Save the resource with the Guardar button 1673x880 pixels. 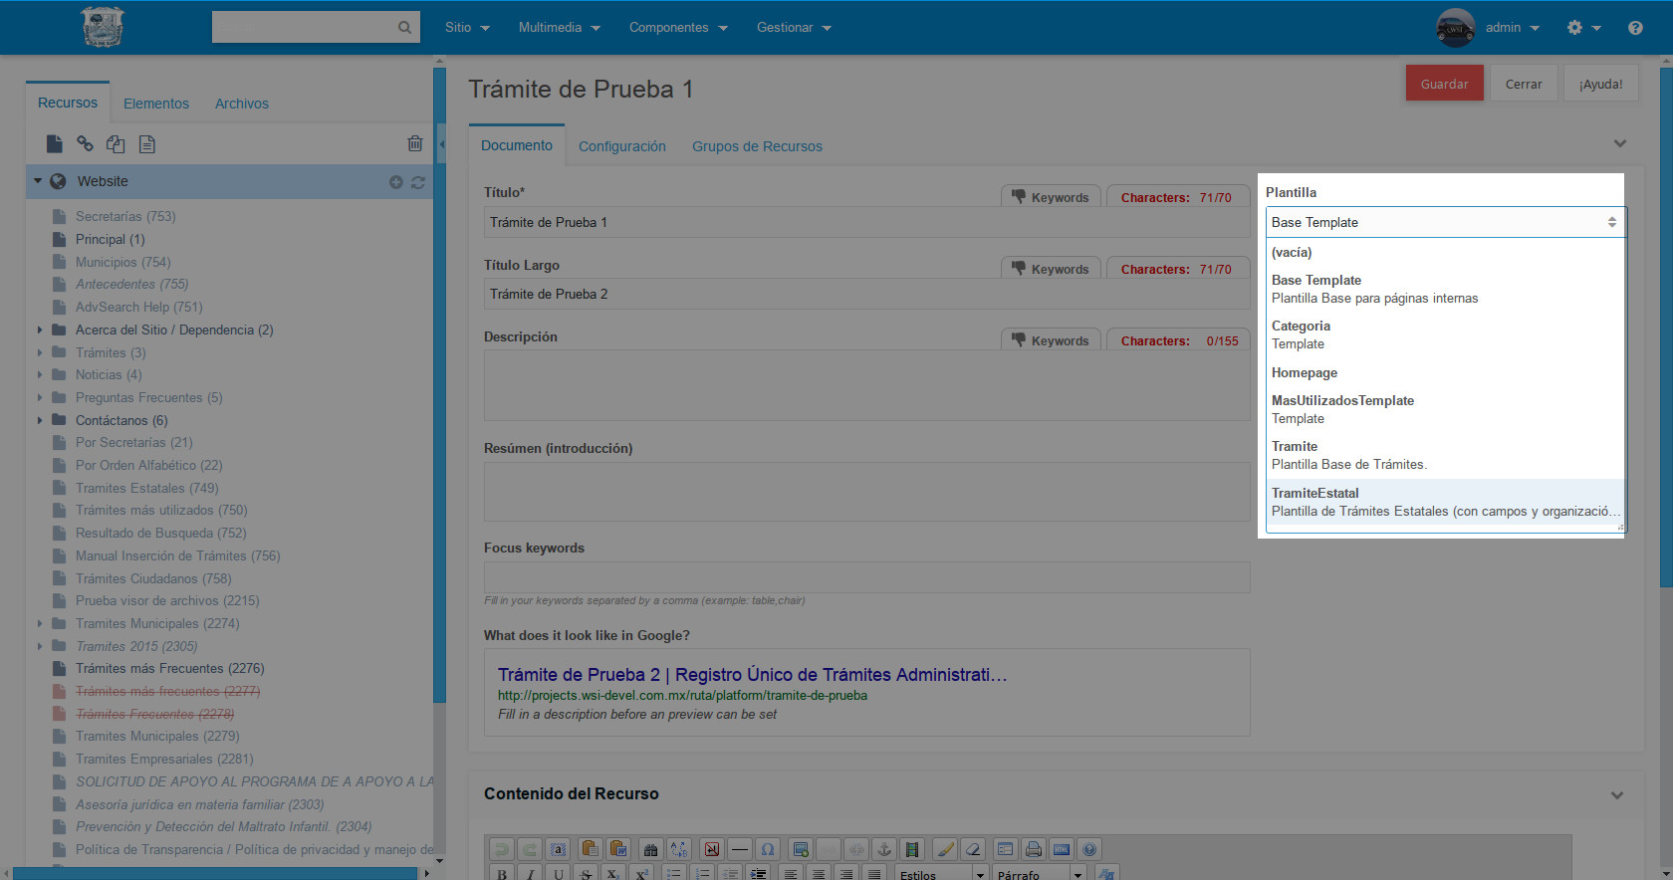[1445, 84]
